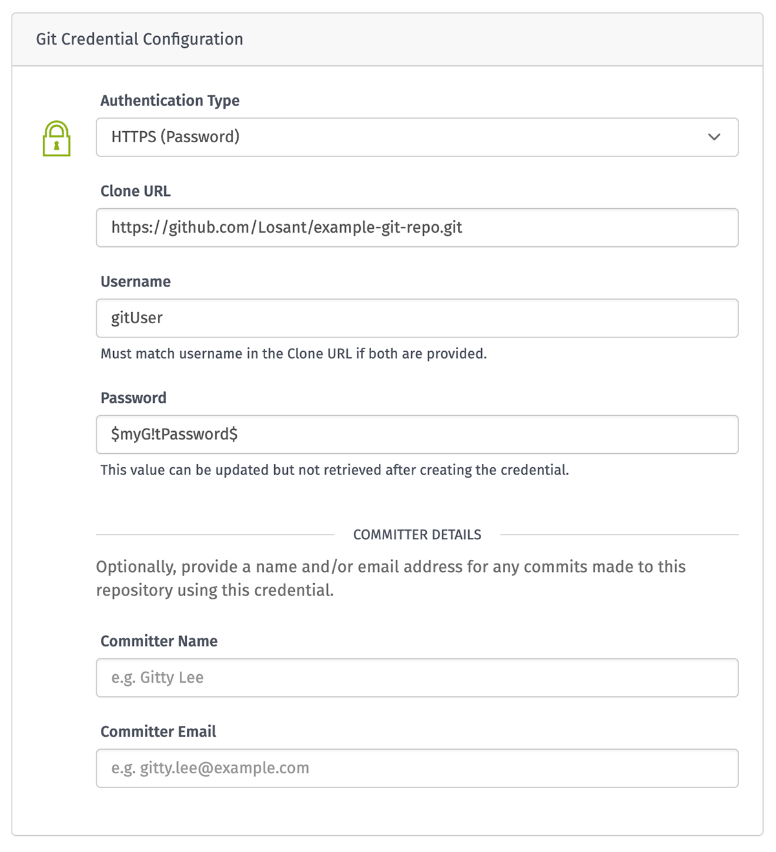This screenshot has width=776, height=852.
Task: Click the Committer Email field
Action: (x=417, y=768)
